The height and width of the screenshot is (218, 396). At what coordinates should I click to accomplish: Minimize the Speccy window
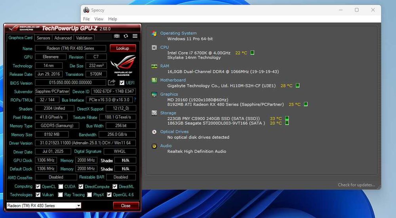(341, 10)
